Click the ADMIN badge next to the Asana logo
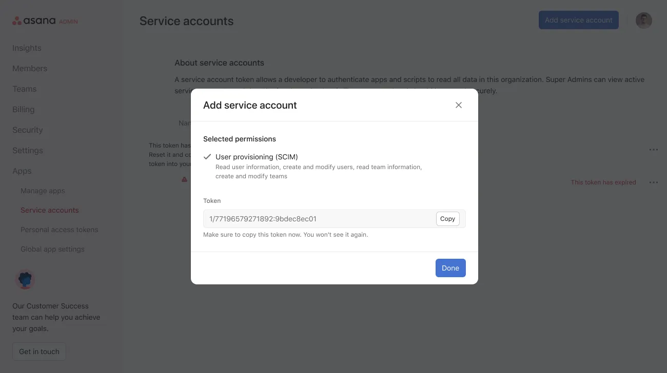The height and width of the screenshot is (373, 667). [70, 22]
